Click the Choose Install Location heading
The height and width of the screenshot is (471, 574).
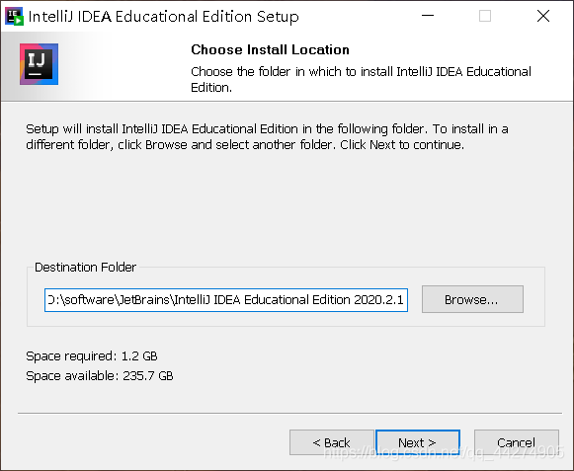coord(270,49)
